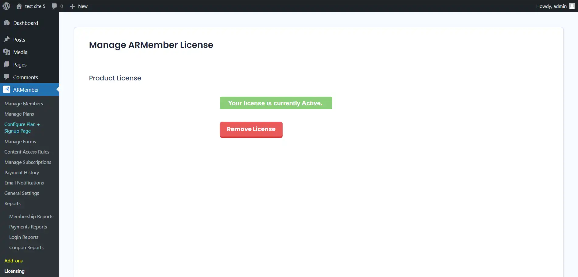This screenshot has width=578, height=277.
Task: Open Login Reports
Action: 24,237
